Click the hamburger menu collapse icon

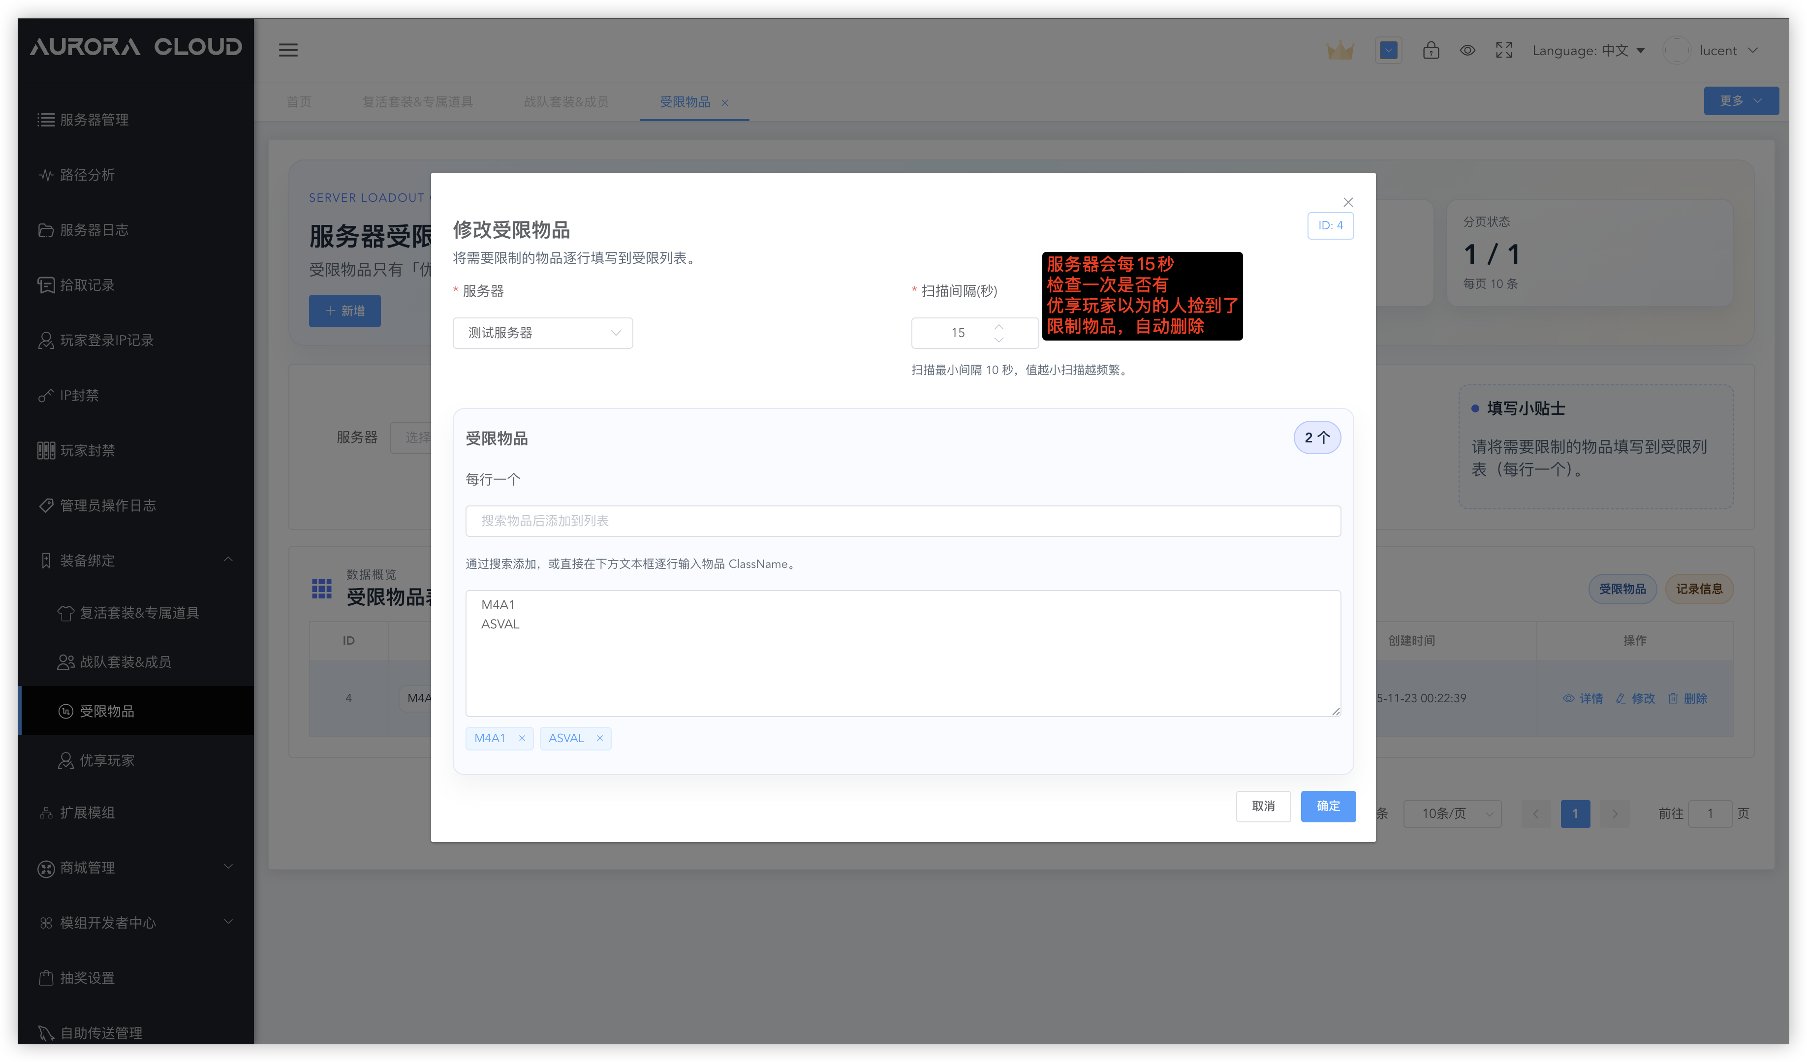tap(288, 50)
